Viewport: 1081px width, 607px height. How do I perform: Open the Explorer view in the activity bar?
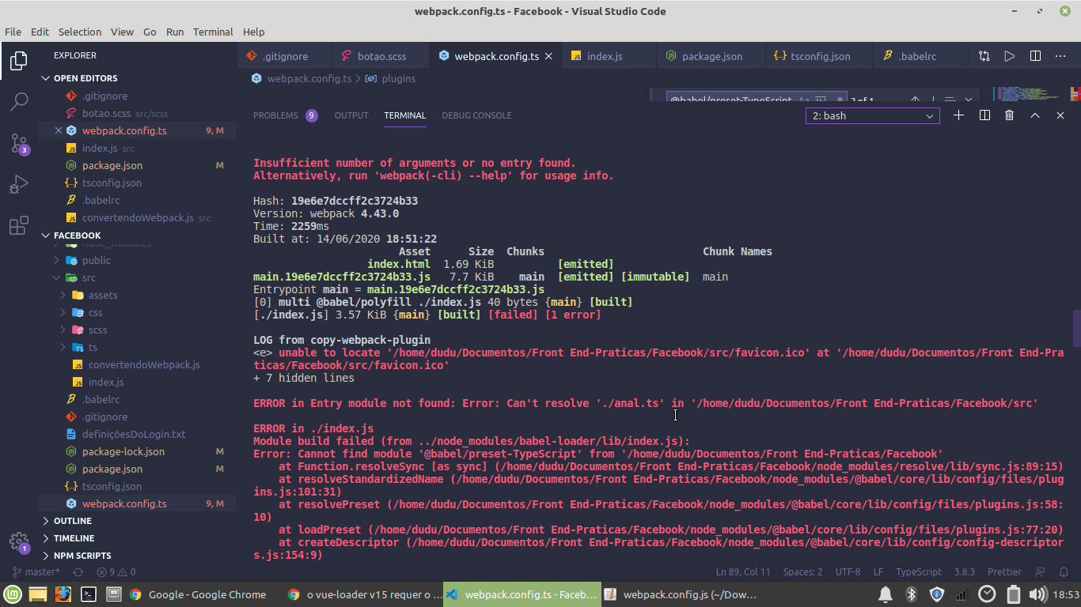tap(19, 61)
